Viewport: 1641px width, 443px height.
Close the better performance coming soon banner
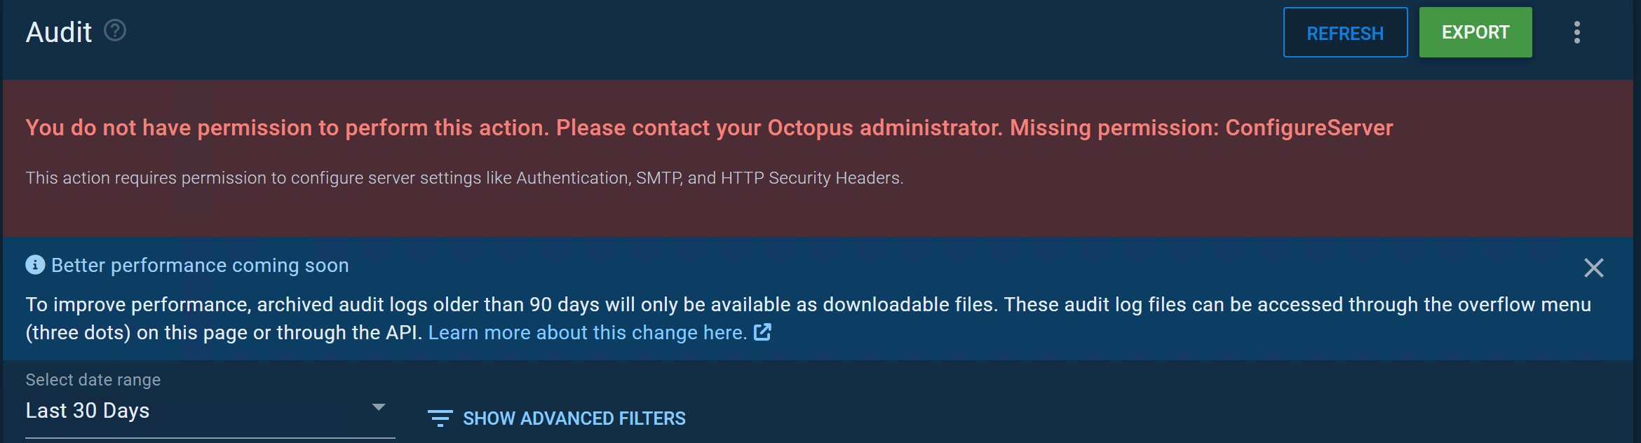[1594, 268]
